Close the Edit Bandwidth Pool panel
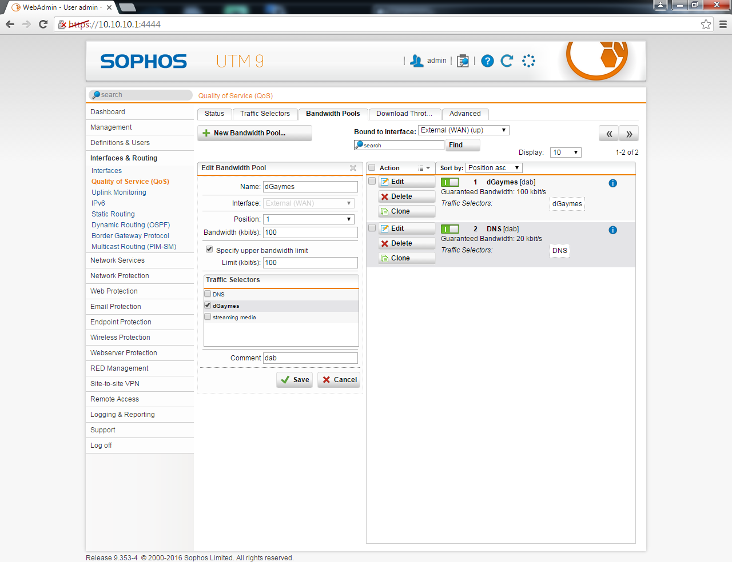The height and width of the screenshot is (562, 732). pyautogui.click(x=353, y=168)
